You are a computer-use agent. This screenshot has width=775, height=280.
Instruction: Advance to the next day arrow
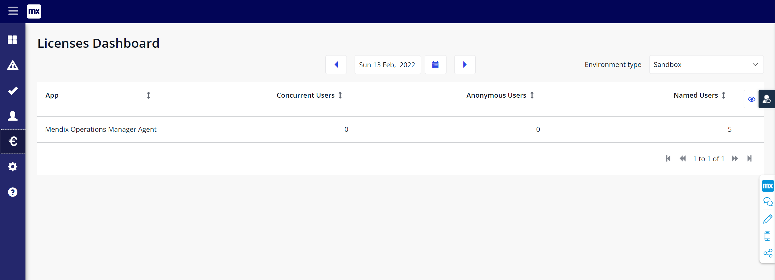tap(465, 64)
